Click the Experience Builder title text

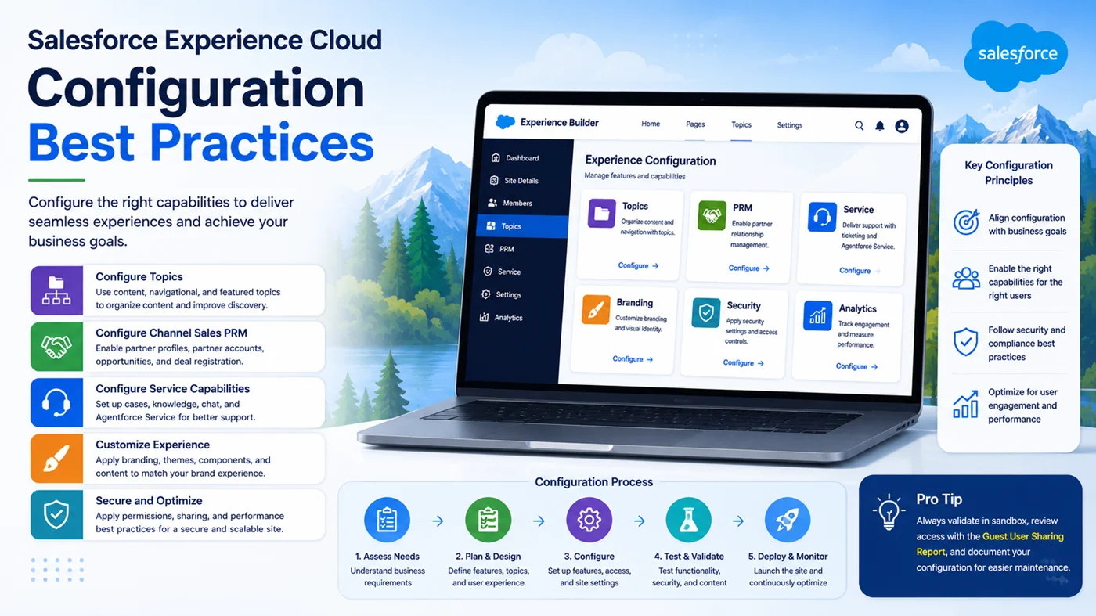(x=560, y=122)
